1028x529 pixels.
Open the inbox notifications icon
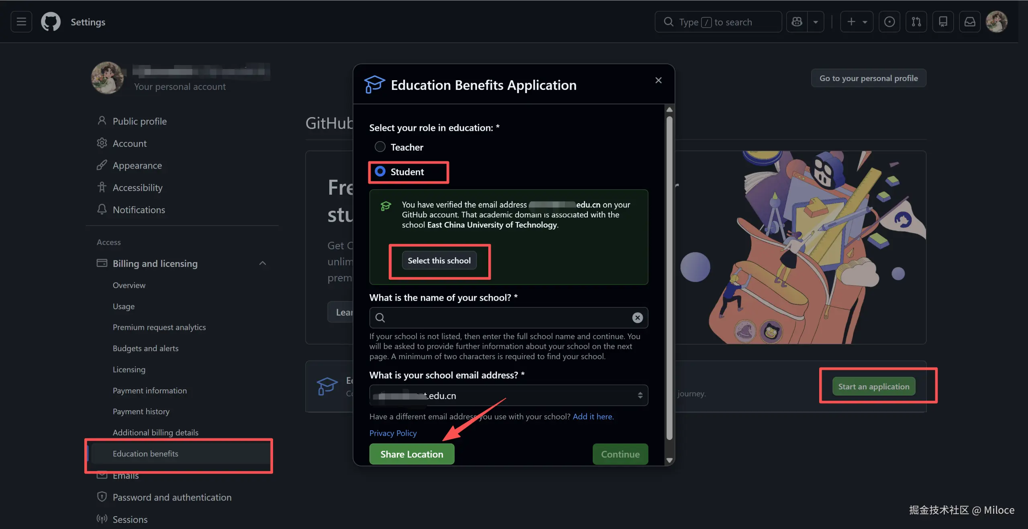(969, 22)
